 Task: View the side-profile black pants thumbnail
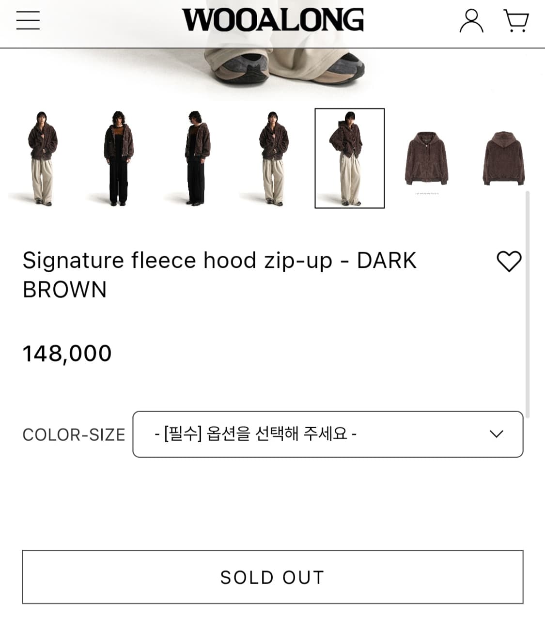tap(197, 158)
